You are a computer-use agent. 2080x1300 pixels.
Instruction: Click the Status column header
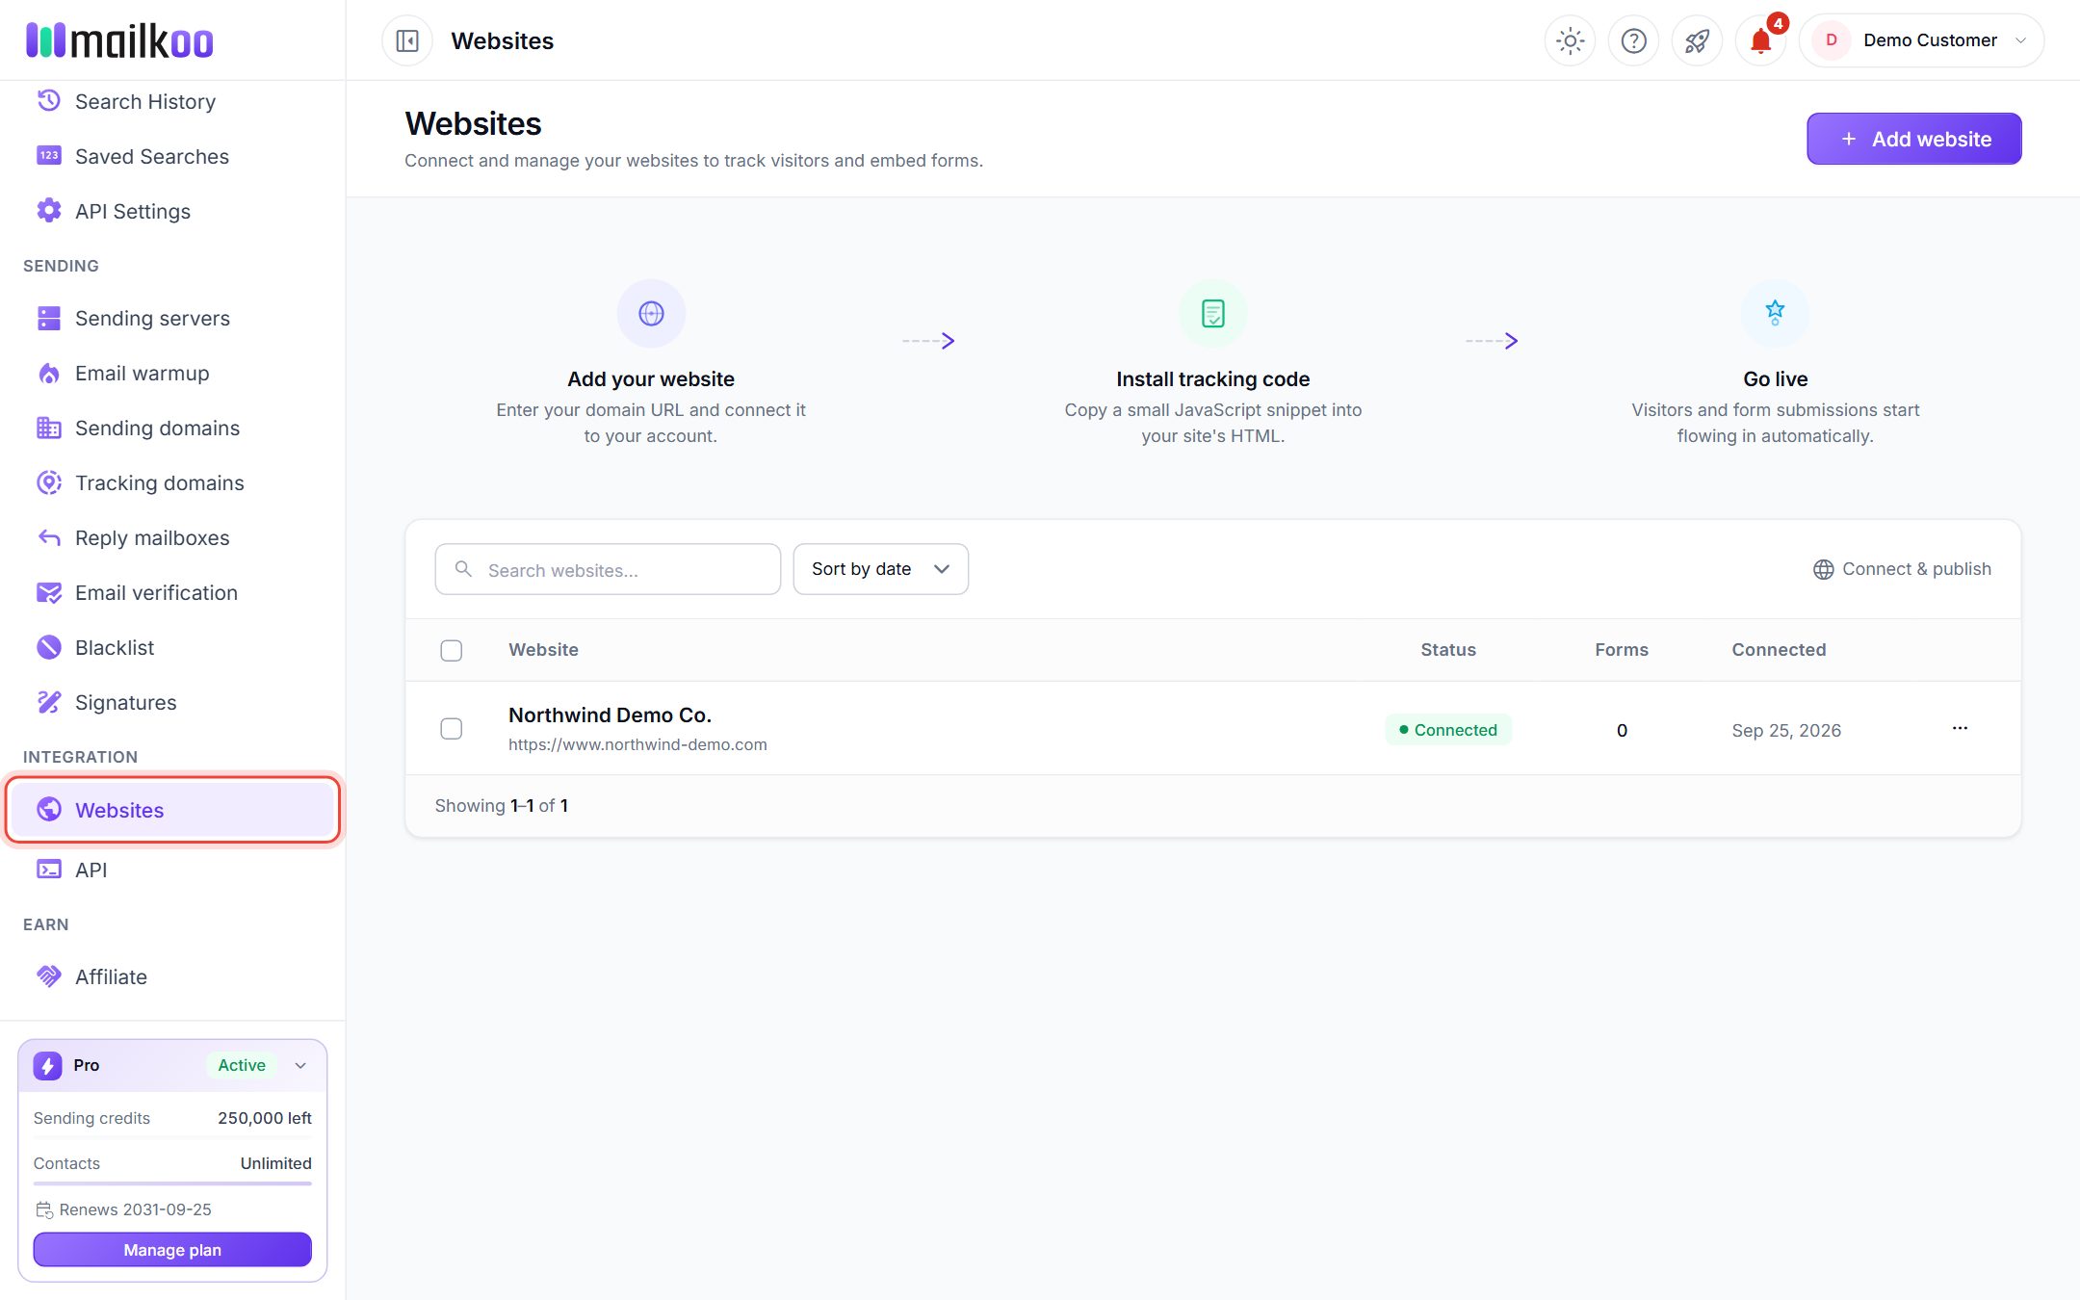click(1448, 650)
